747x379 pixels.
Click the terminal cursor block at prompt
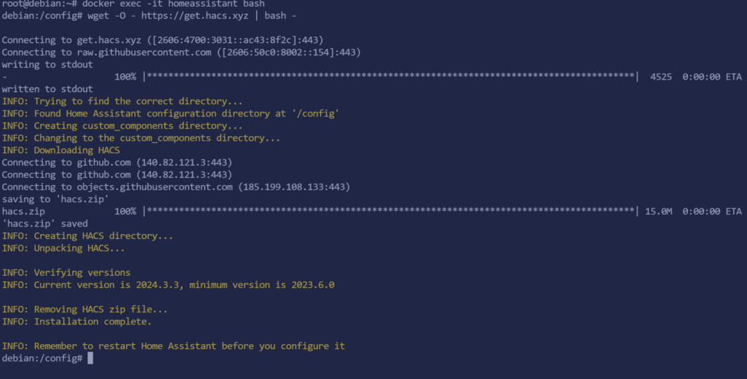coord(90,358)
